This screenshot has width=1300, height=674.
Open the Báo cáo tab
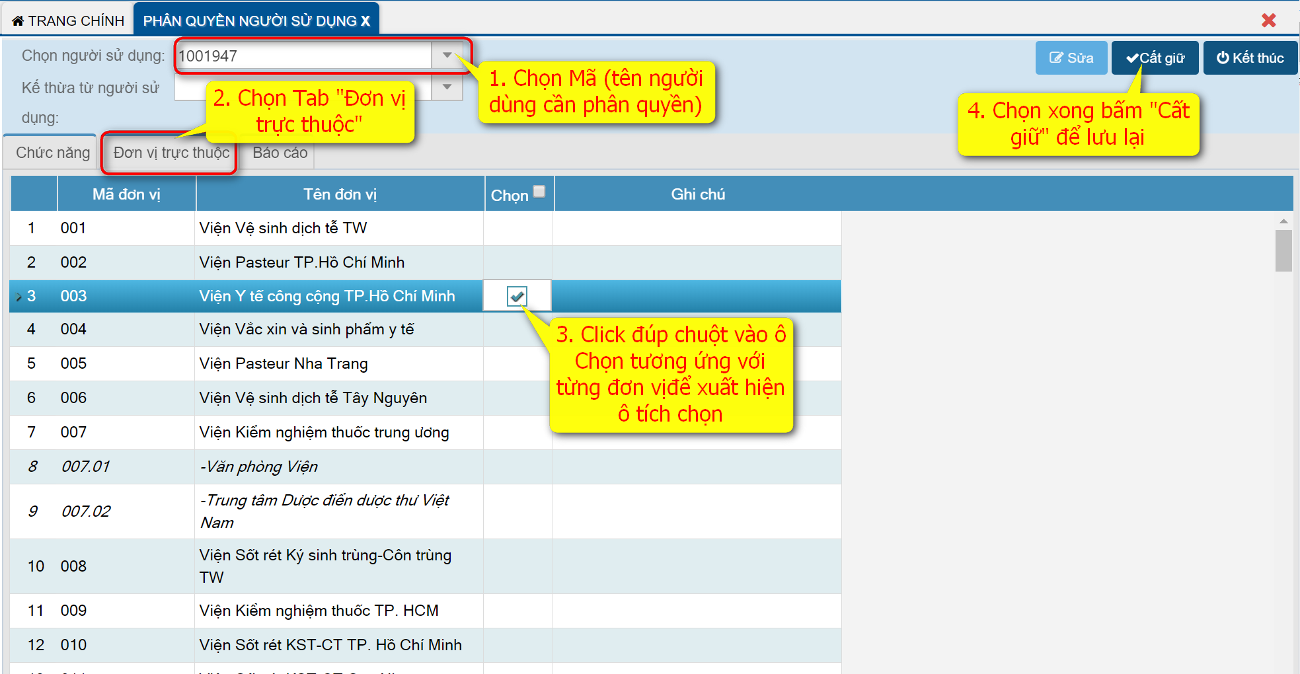280,153
